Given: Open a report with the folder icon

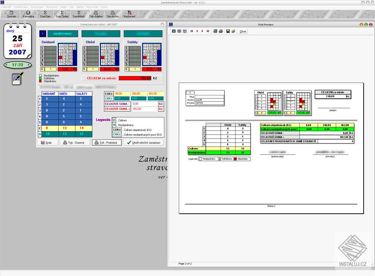Looking at the screenshot, I should 233,31.
